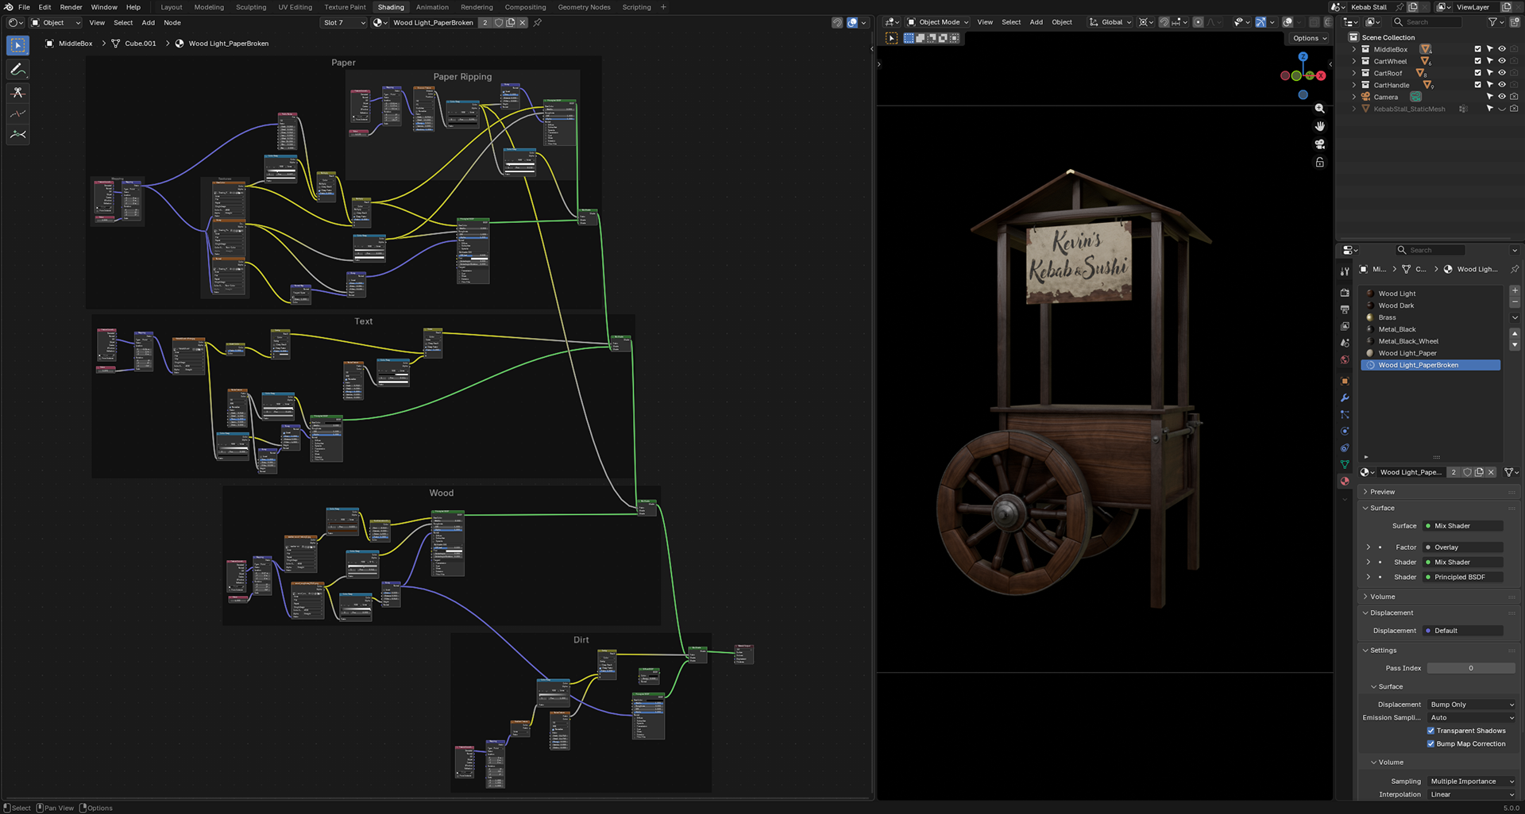Disable the Transparent Shadows checkbox
This screenshot has height=814, width=1525.
1431,731
